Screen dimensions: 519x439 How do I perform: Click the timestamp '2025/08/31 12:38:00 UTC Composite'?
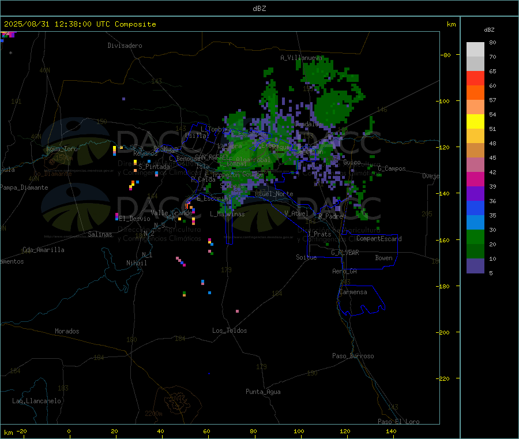pos(80,24)
